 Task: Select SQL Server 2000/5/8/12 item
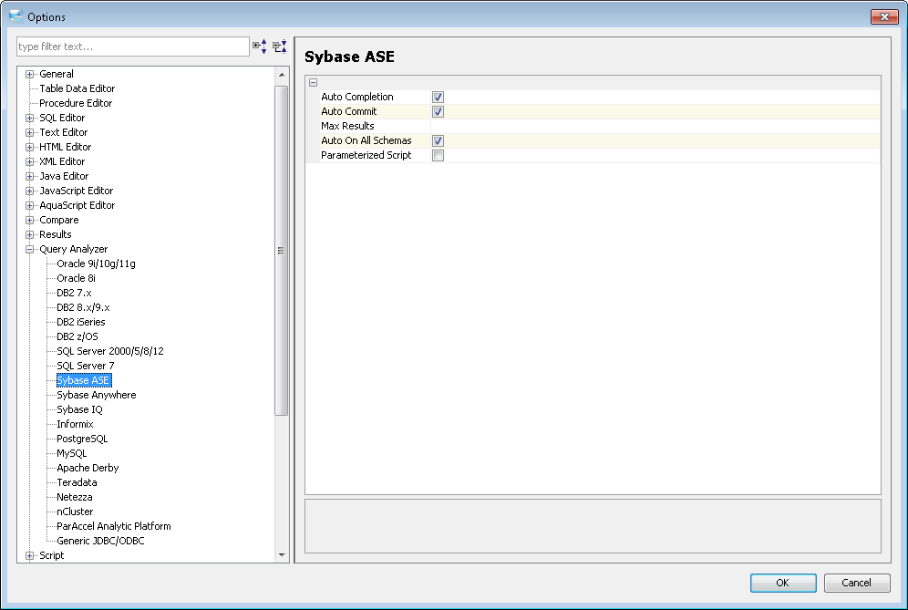pyautogui.click(x=110, y=351)
